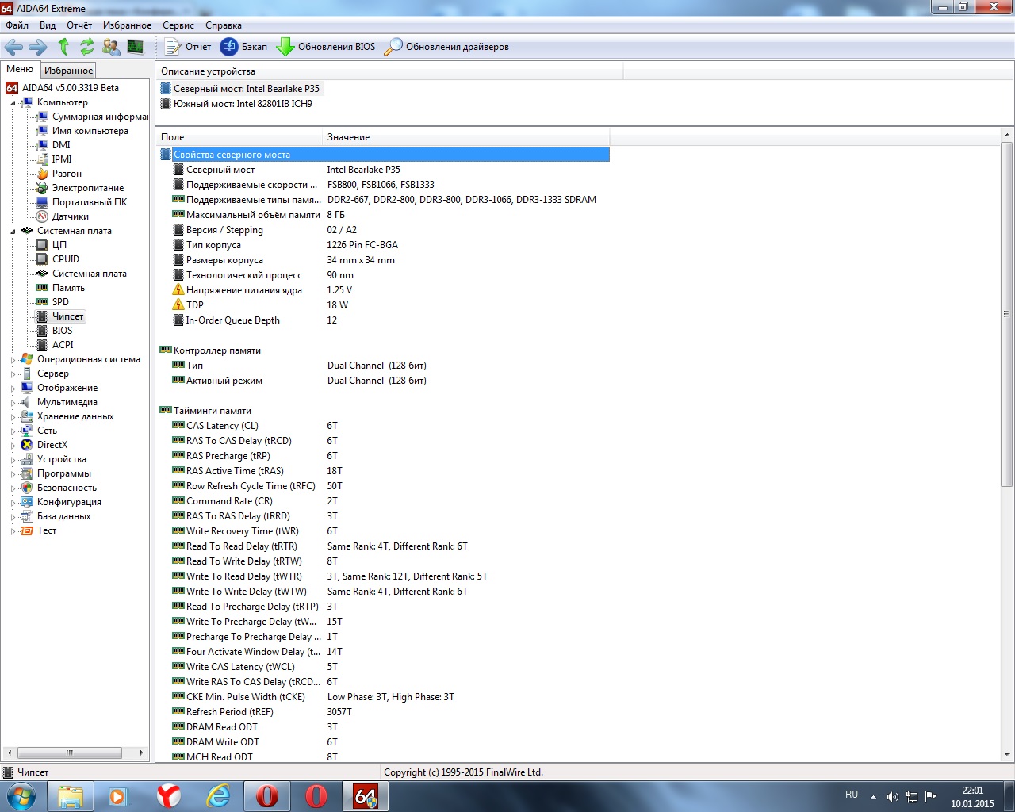This screenshot has width=1015, height=812.
Task: Open Обновления BIOS
Action: (326, 47)
